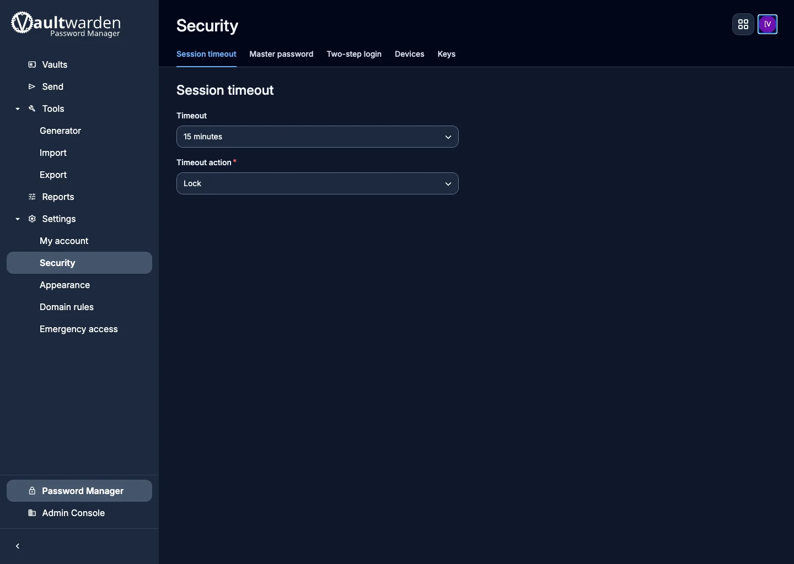Open Appearance settings
The image size is (794, 564).
[79, 285]
